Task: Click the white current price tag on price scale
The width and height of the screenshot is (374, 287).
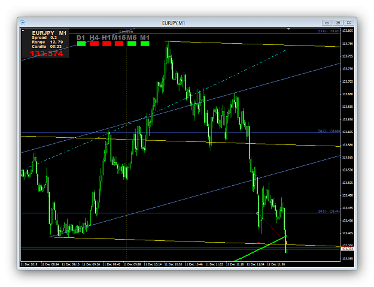Action: pyautogui.click(x=347, y=249)
